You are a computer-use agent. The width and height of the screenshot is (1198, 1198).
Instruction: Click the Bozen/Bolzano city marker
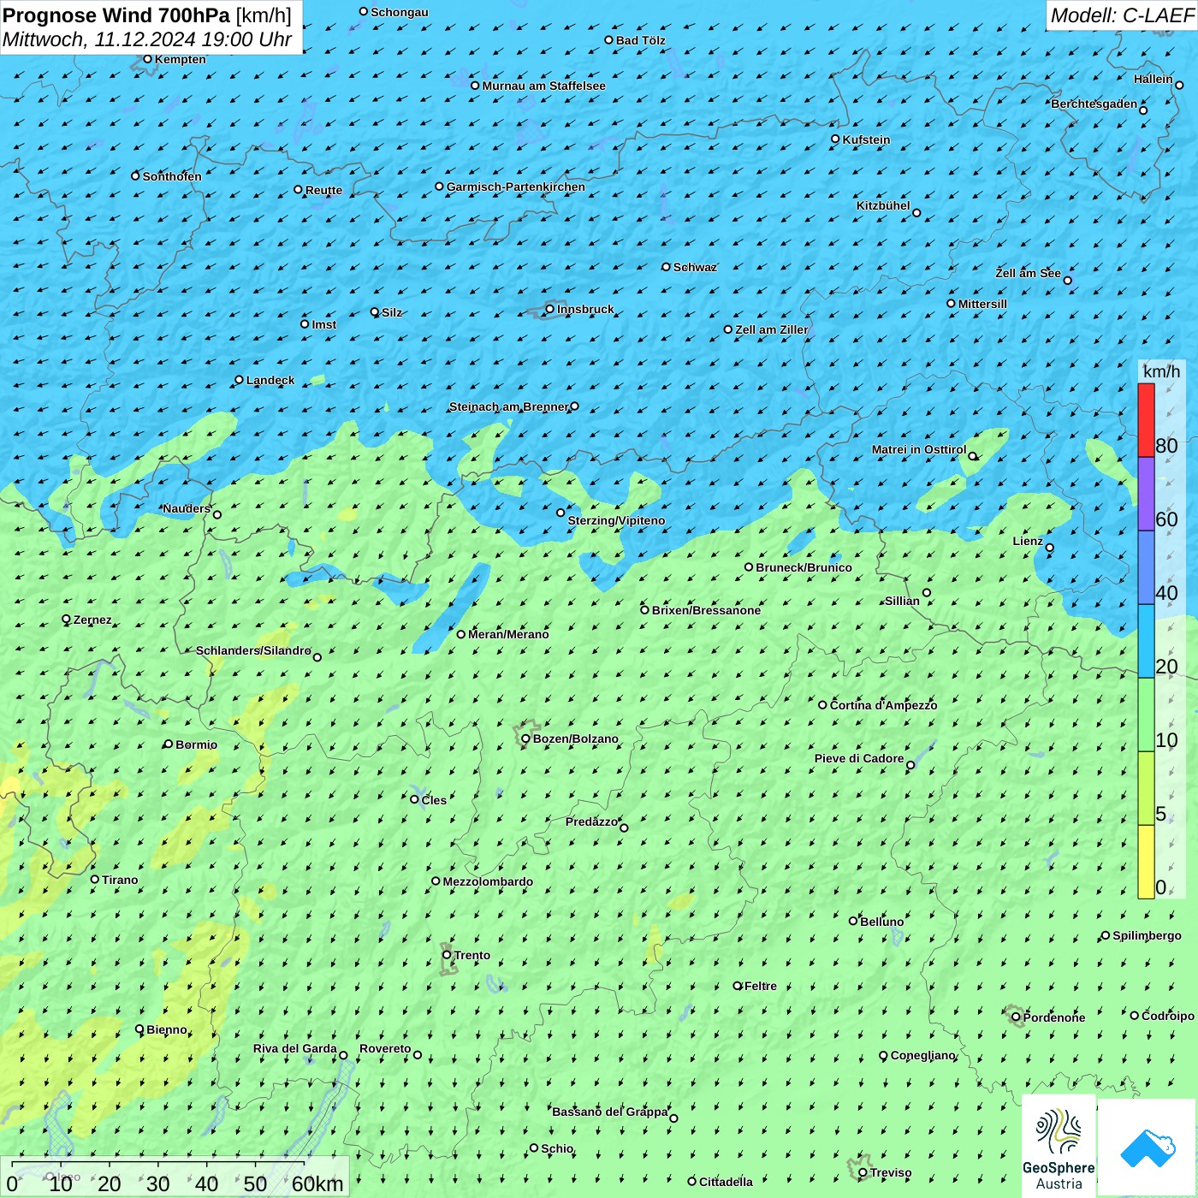(x=525, y=738)
